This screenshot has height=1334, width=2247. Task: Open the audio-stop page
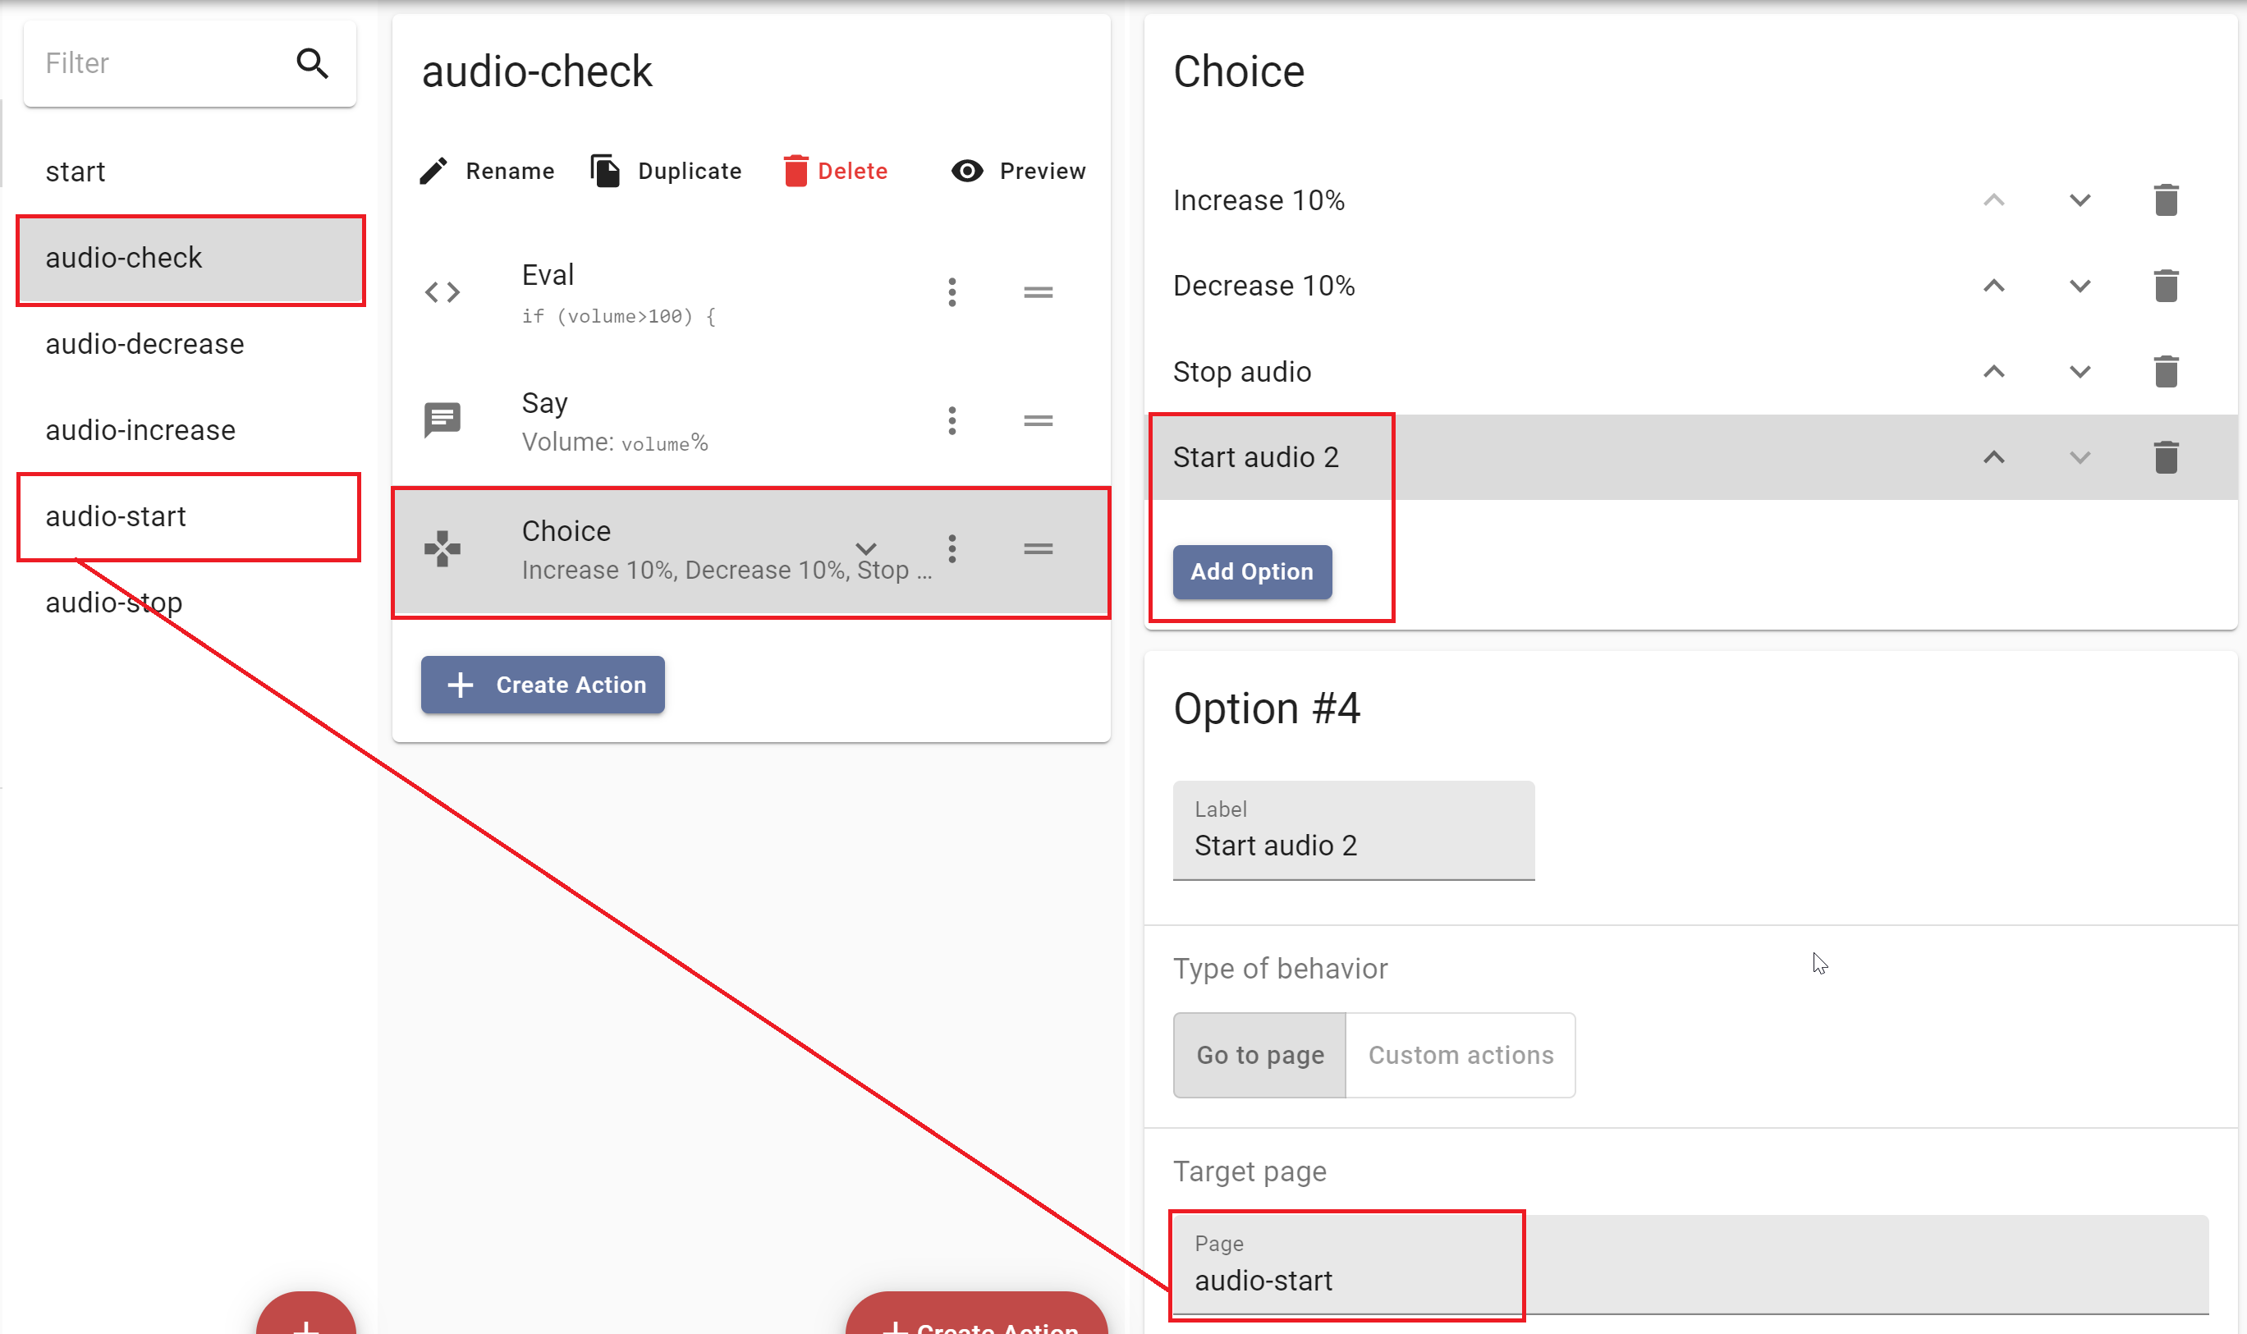point(190,603)
